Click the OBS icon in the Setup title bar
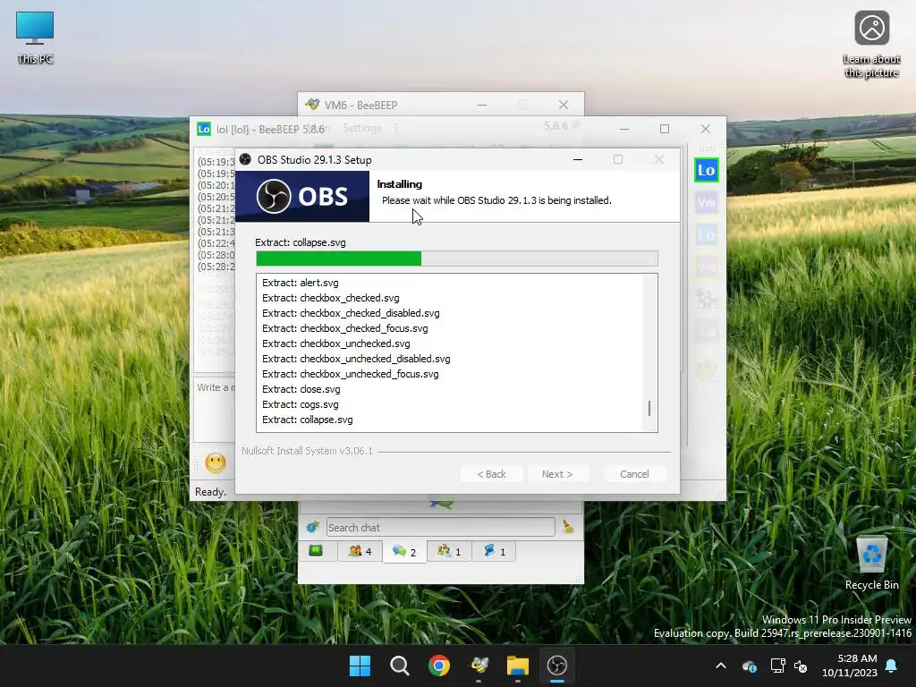Screen dimensions: 916x687 point(245,159)
